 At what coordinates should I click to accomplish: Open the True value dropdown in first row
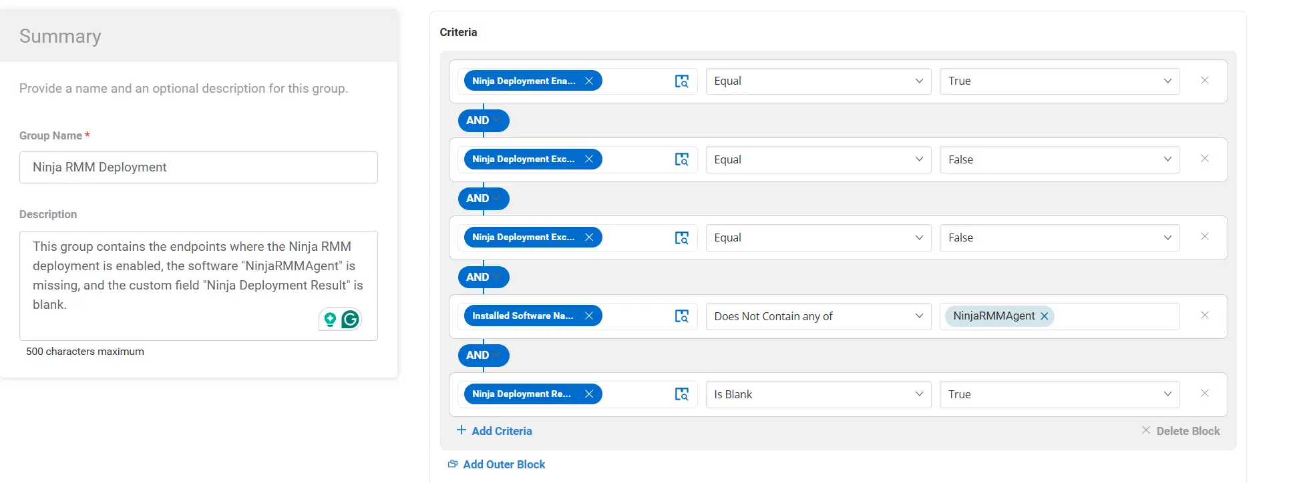click(1059, 81)
